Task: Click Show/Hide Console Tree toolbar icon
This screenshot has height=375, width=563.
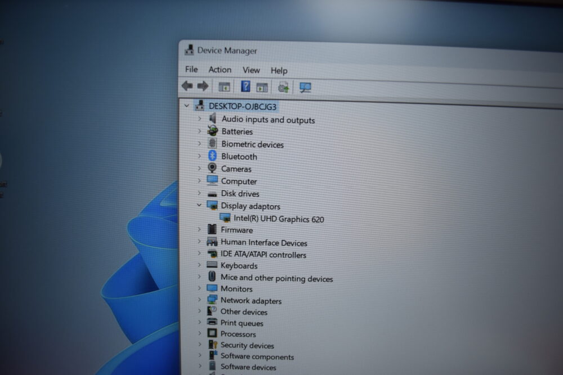Action: click(224, 87)
